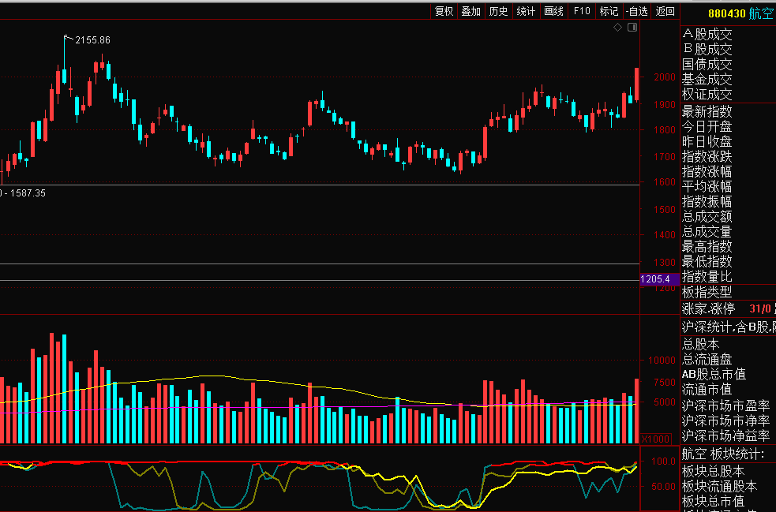Open the 叠加 overlay option

coord(471,11)
